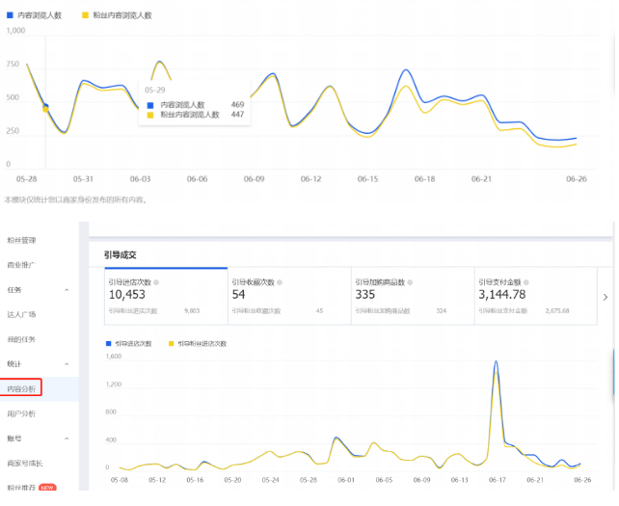Collapse the 统计 sidebar section

[67, 364]
